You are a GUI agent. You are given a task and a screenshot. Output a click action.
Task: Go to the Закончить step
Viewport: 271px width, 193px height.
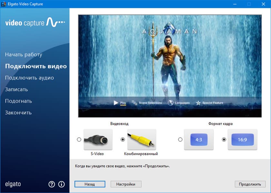[18, 113]
